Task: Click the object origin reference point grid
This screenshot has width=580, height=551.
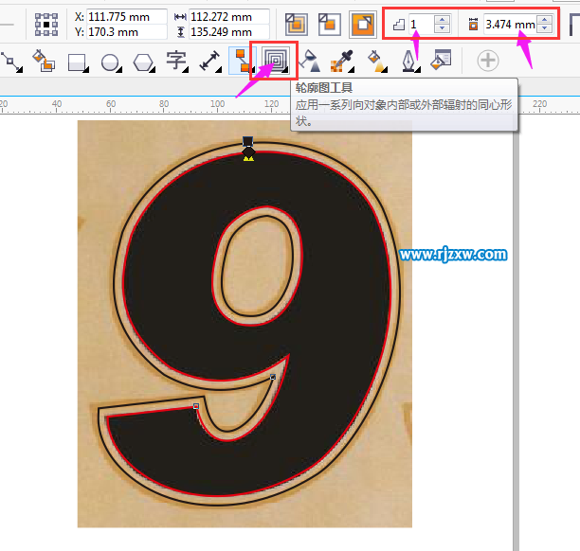Action: pyautogui.click(x=46, y=25)
